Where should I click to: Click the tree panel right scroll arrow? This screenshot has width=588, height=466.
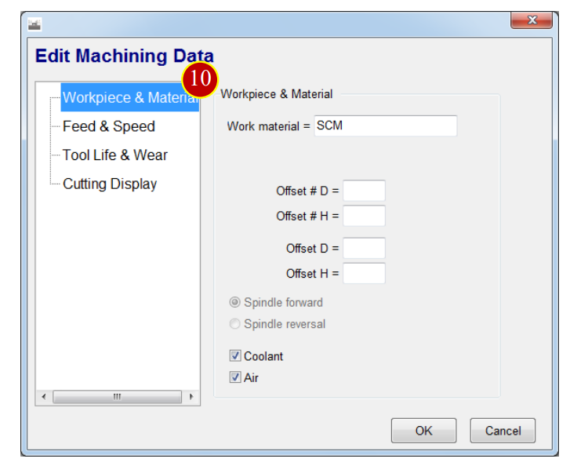coord(191,397)
